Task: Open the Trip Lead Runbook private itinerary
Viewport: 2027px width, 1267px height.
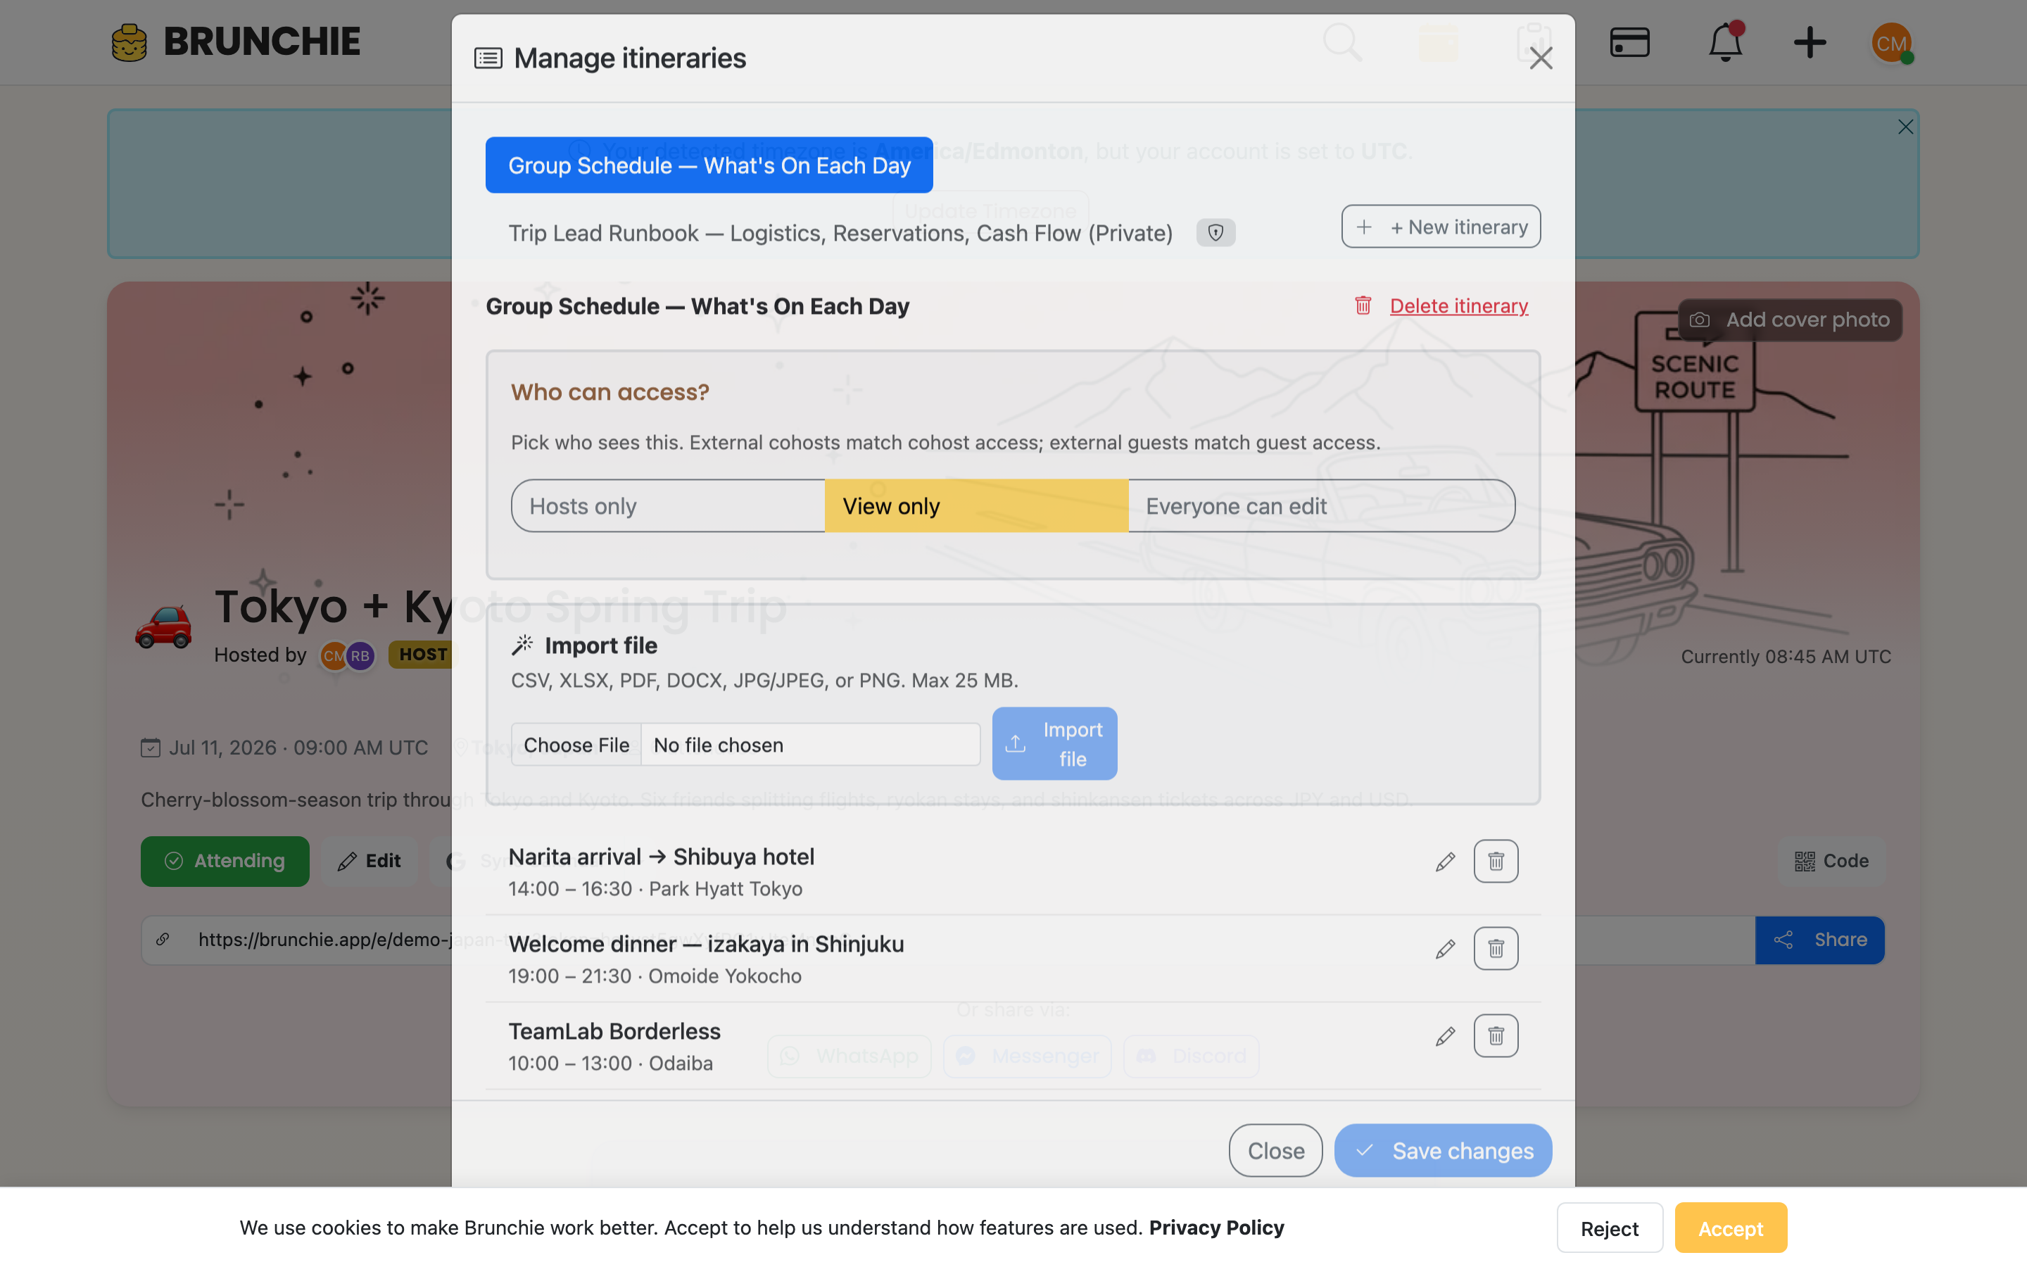Action: (840, 233)
